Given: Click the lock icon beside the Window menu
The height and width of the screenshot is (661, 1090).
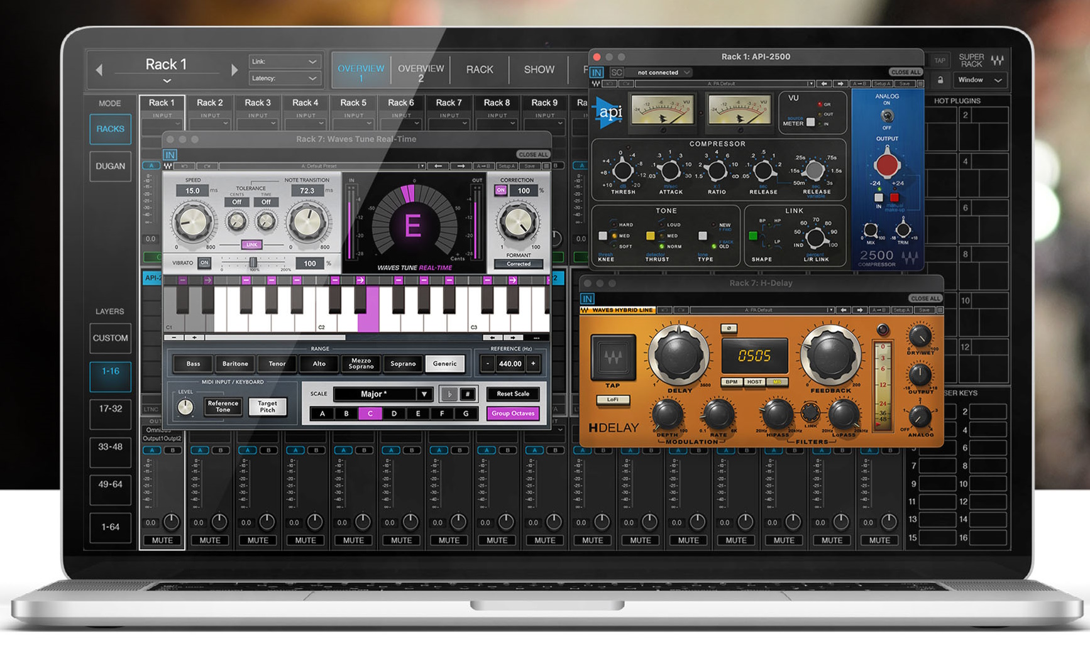Looking at the screenshot, I should [x=940, y=80].
